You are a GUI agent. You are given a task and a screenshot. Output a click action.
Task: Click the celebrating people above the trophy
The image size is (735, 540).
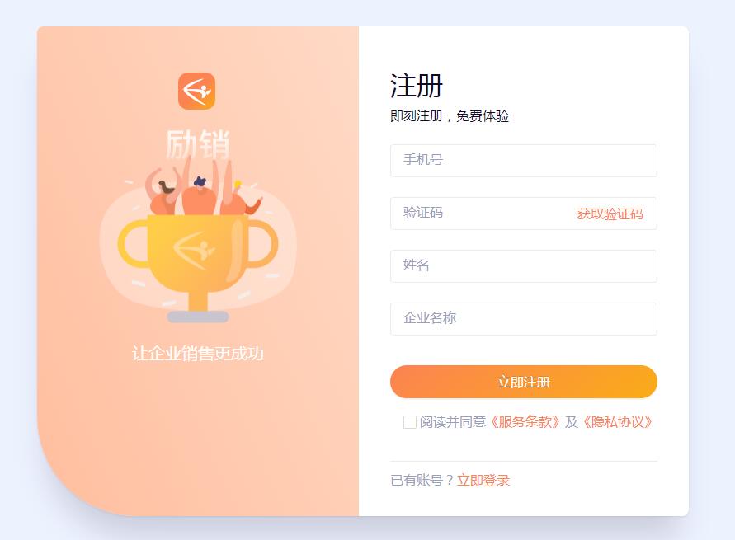(204, 187)
